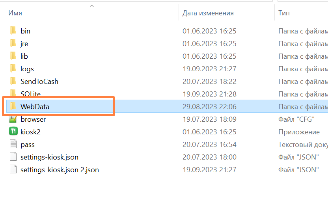Image resolution: width=328 pixels, height=208 pixels.
Task: Select the green kiosk2 application icon
Action: pyautogui.click(x=13, y=132)
